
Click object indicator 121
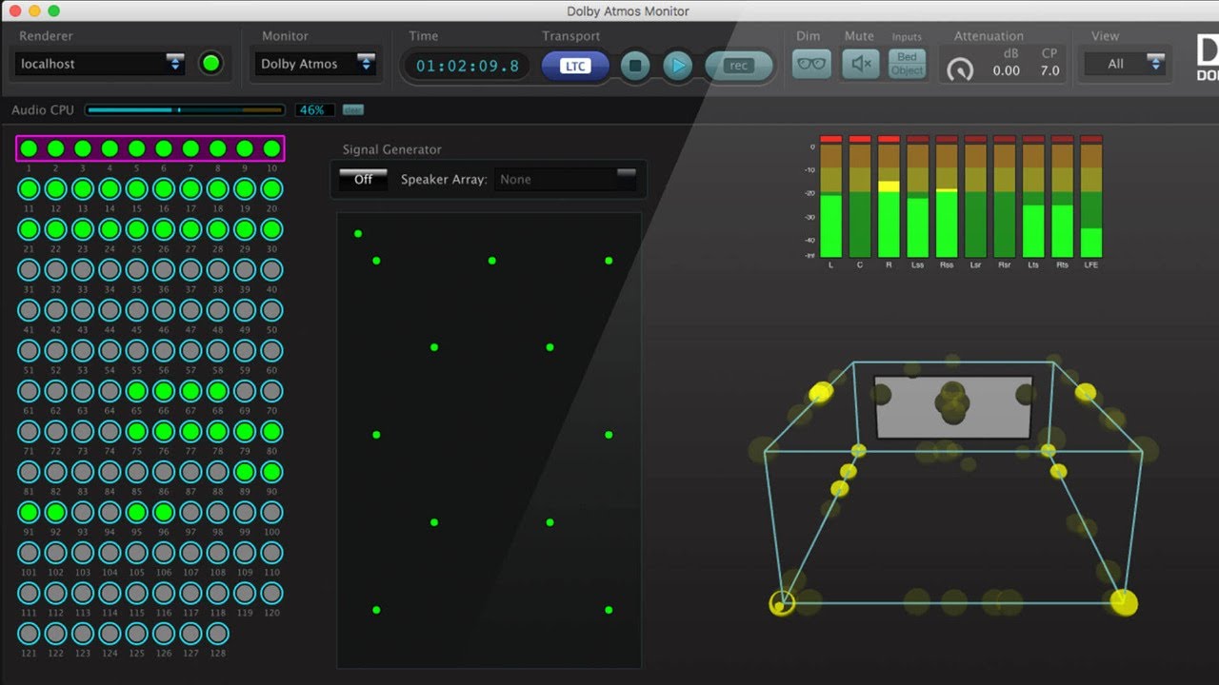coord(29,634)
